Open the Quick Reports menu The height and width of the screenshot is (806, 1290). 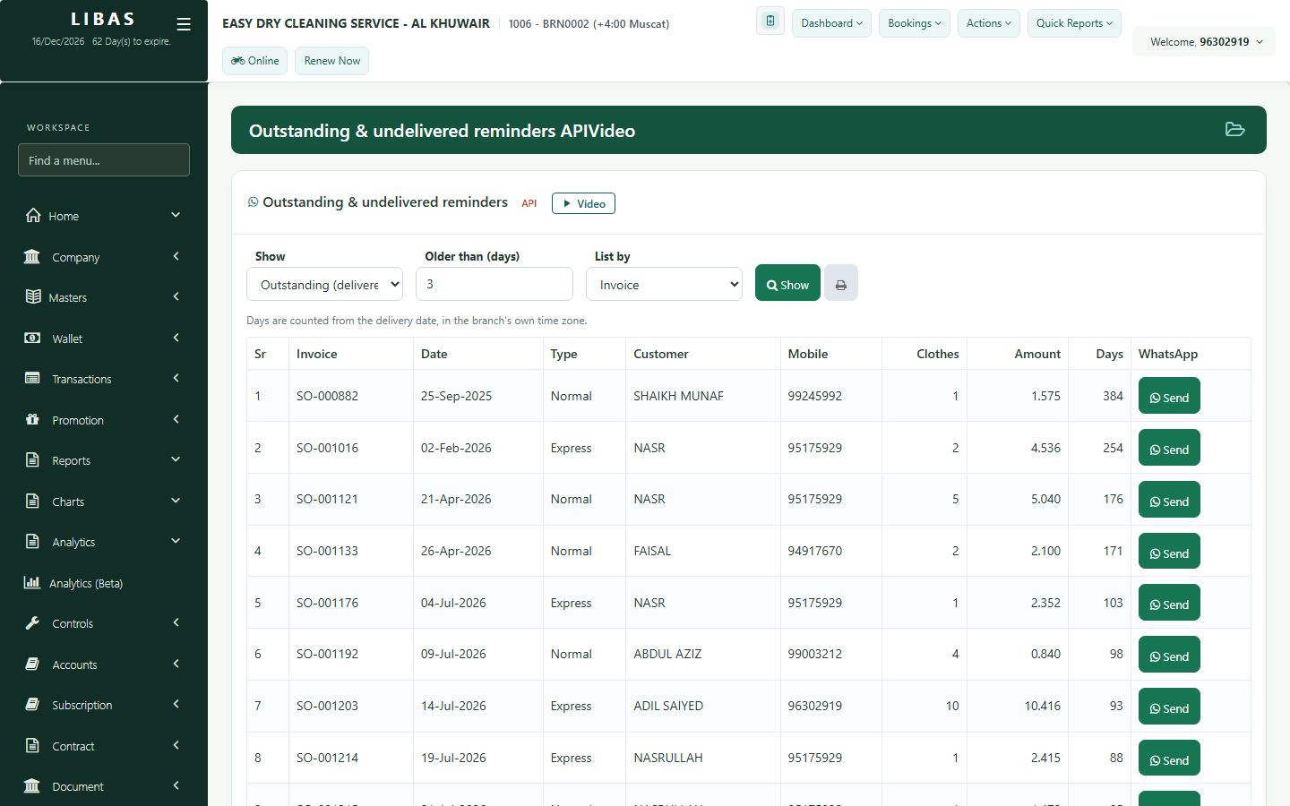click(1074, 23)
